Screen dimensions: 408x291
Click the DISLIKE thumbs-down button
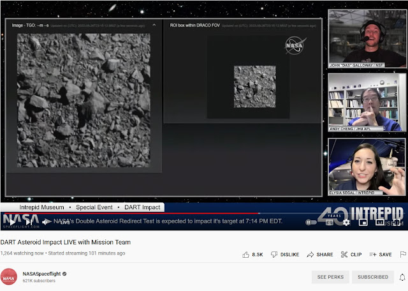click(285, 255)
